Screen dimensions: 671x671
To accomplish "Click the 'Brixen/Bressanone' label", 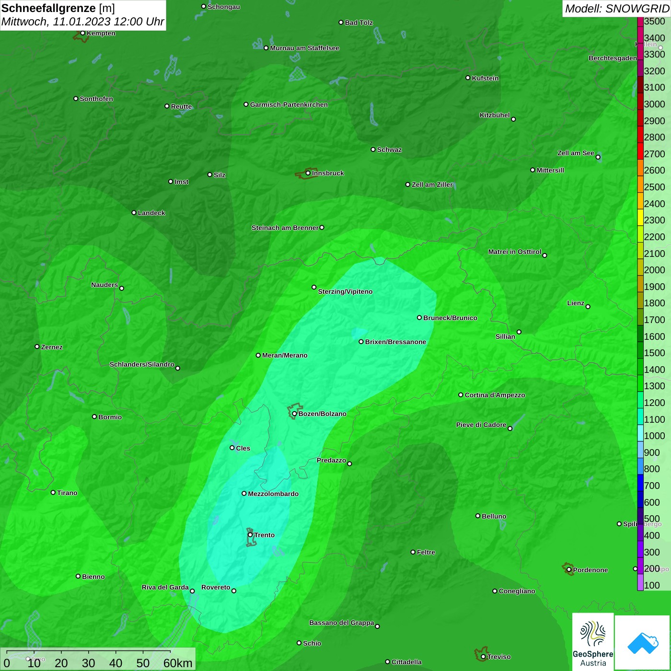I will click(x=395, y=342).
